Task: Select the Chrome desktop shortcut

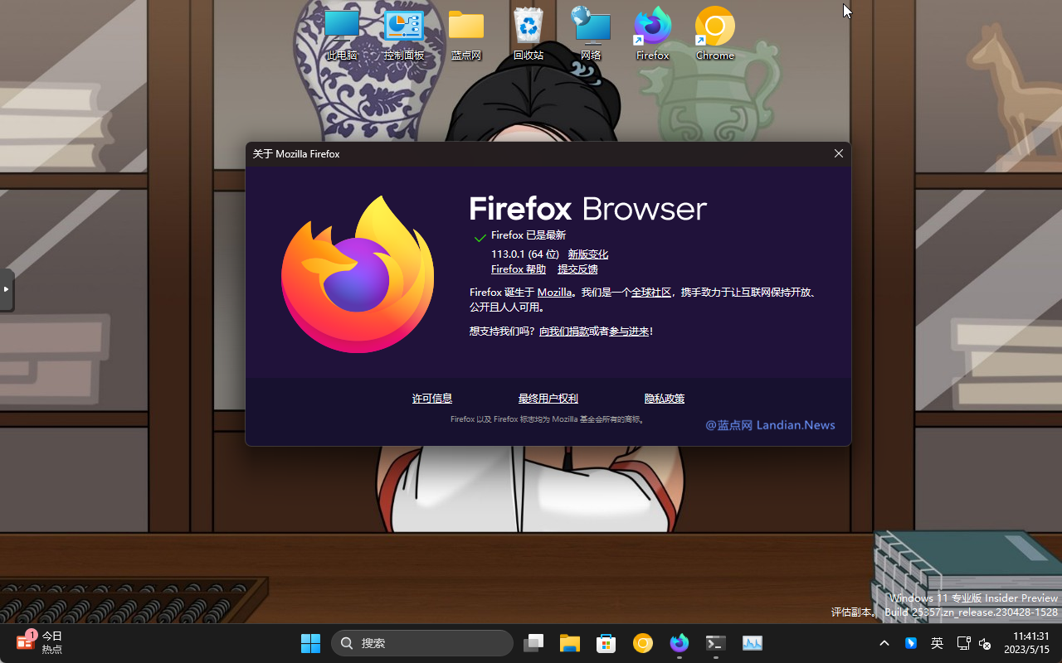Action: pos(715,34)
